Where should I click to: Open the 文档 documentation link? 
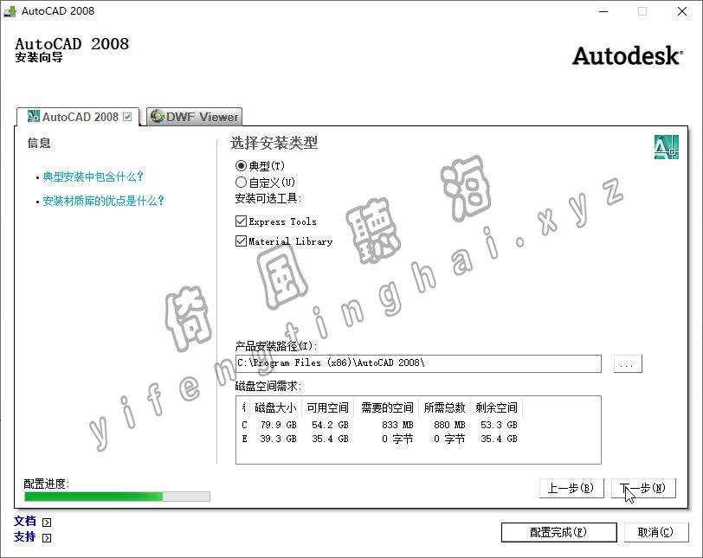[x=24, y=522]
